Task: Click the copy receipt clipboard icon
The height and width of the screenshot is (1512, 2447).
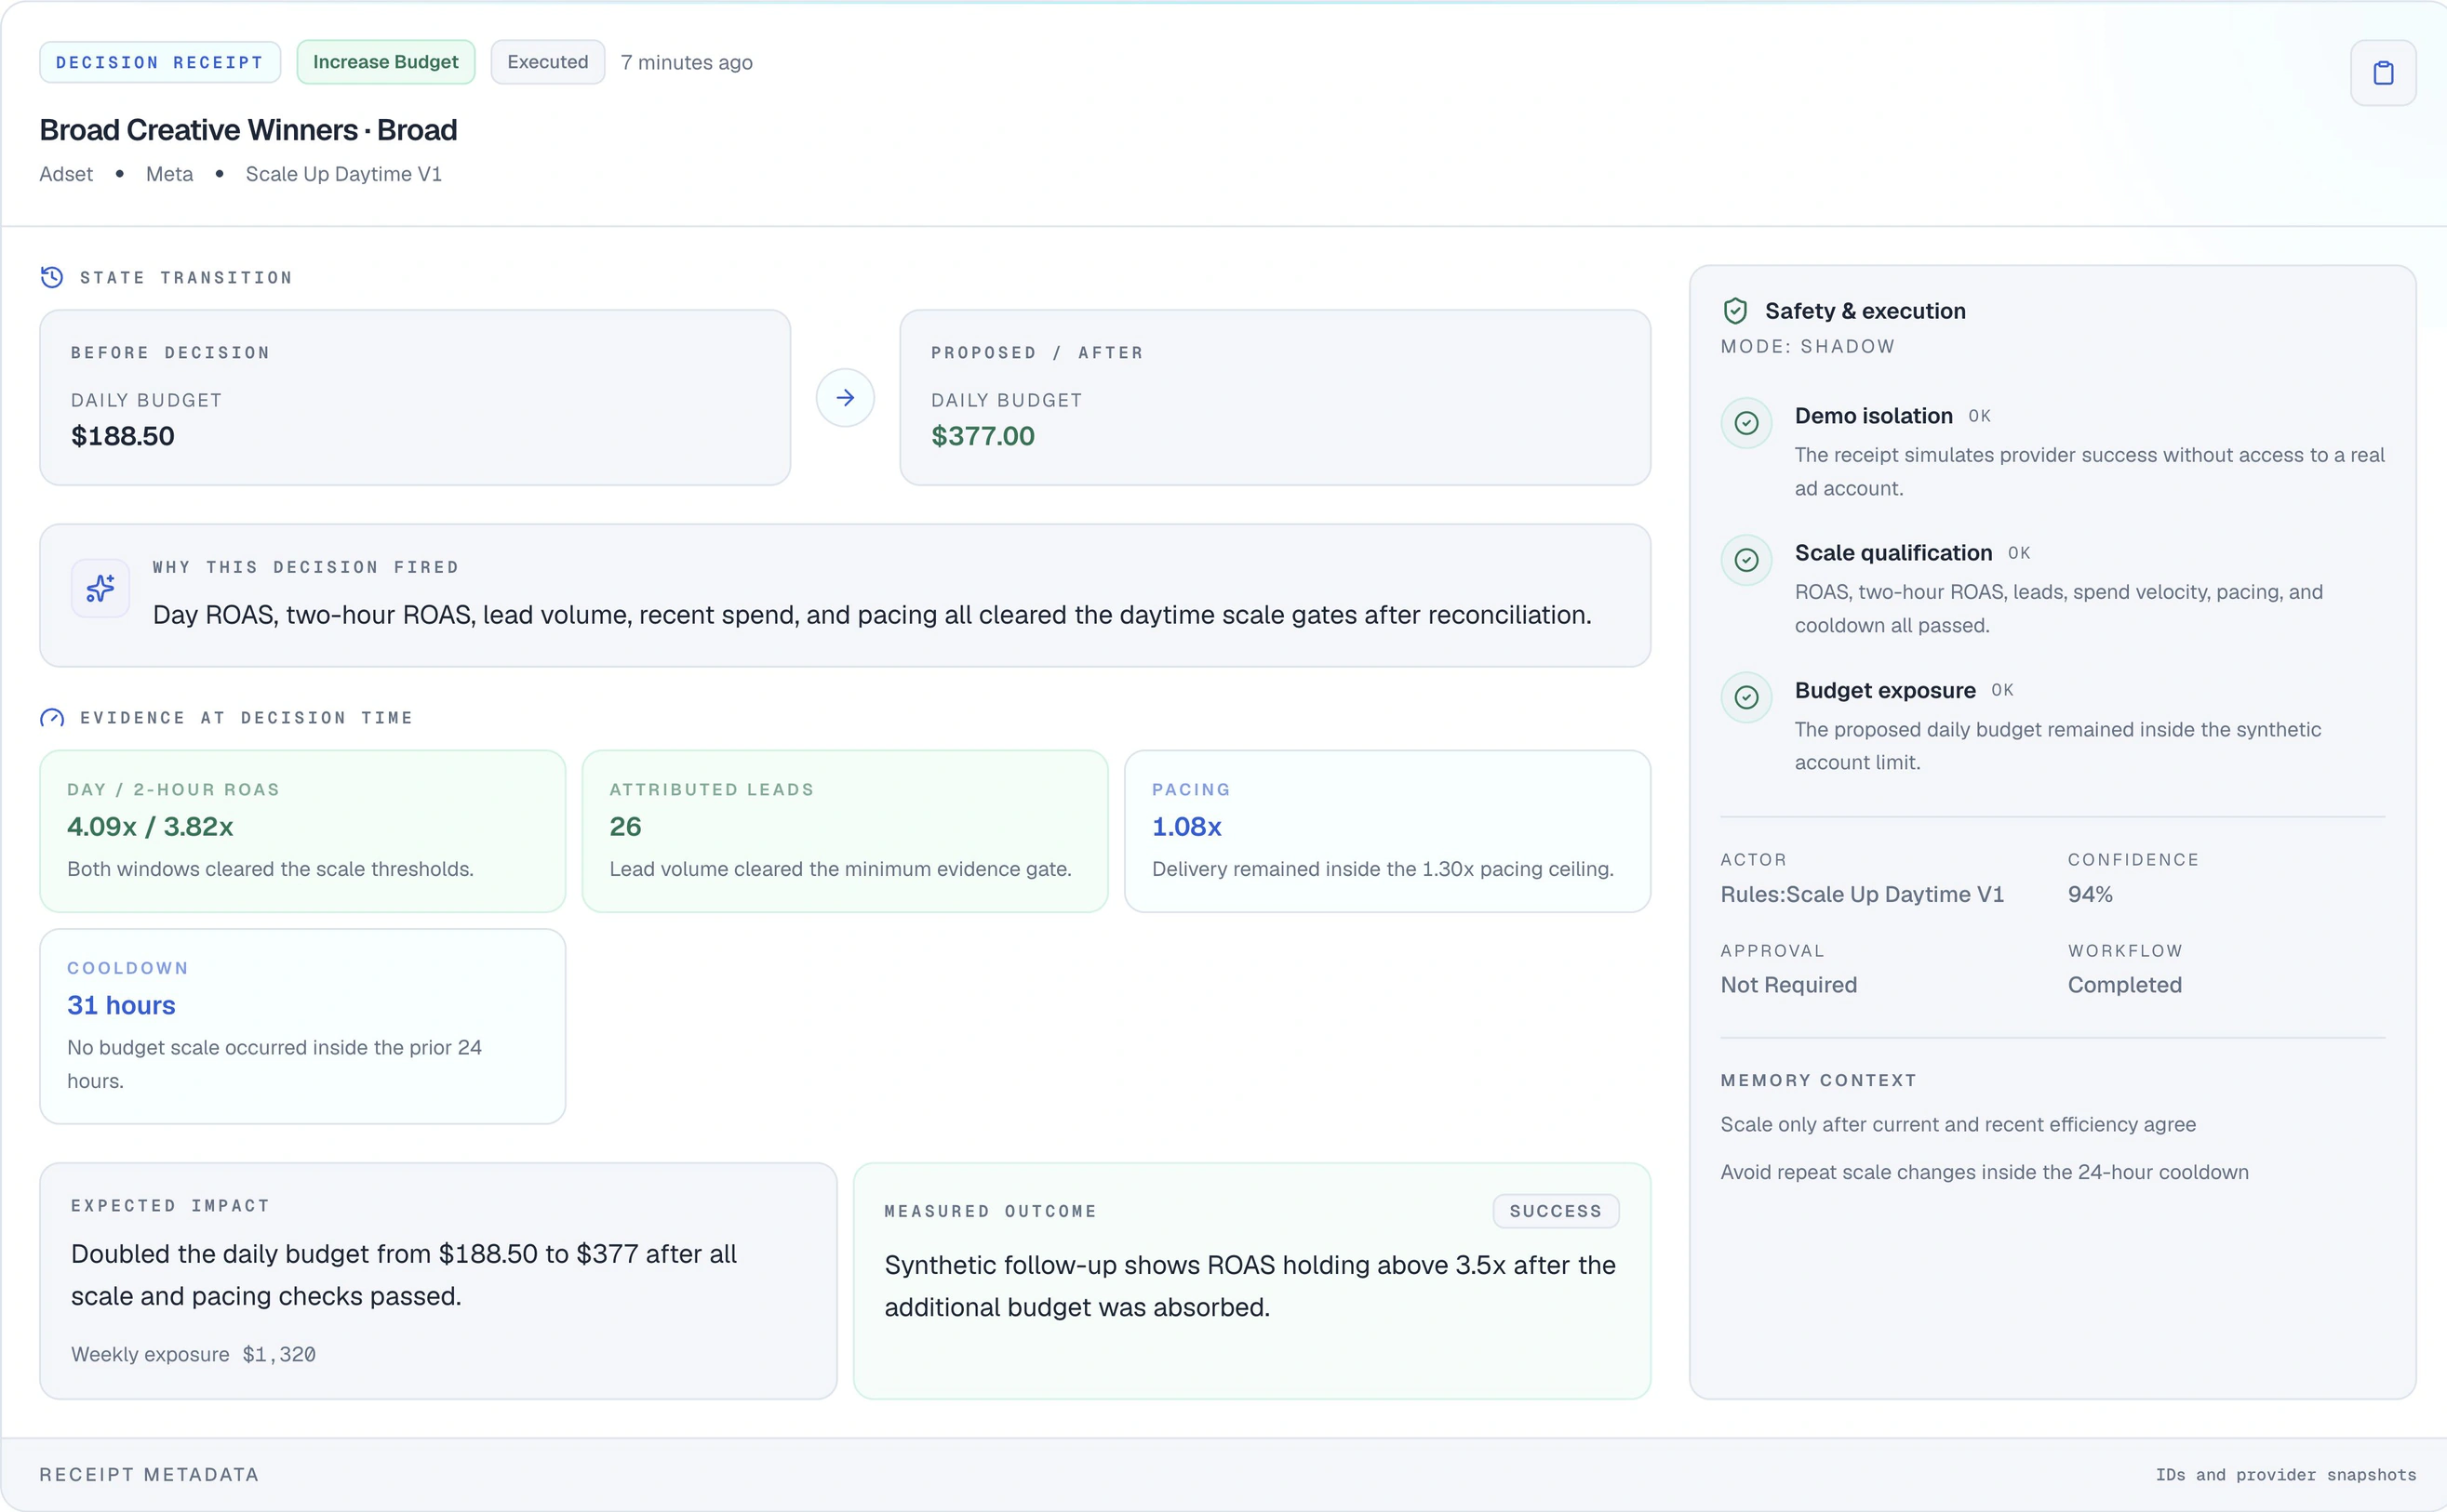Action: tap(2382, 73)
